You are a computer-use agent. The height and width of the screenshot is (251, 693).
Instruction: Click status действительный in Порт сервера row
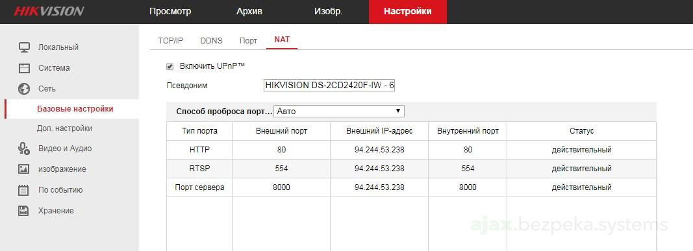(x=582, y=187)
